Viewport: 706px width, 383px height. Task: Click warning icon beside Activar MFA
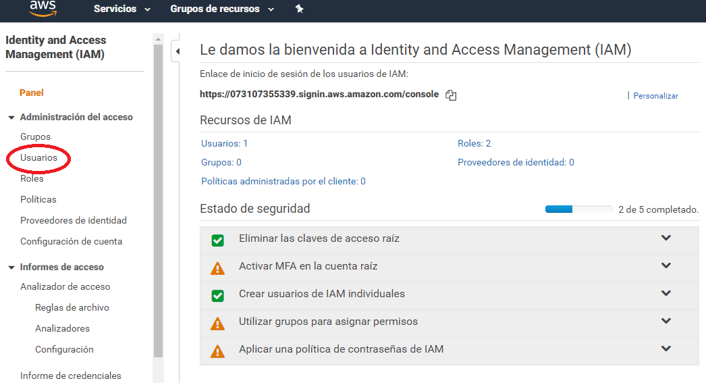(x=217, y=268)
